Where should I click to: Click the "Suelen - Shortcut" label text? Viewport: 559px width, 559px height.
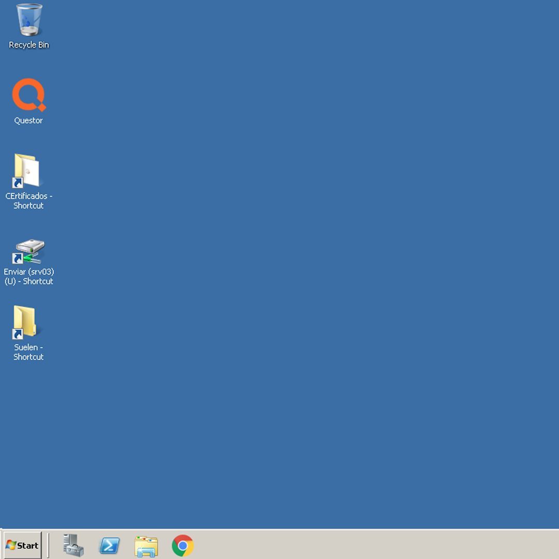click(28, 352)
